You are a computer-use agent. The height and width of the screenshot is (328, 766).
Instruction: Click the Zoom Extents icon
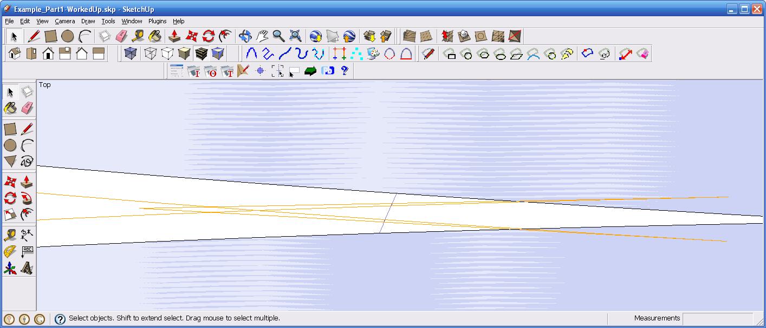[295, 36]
